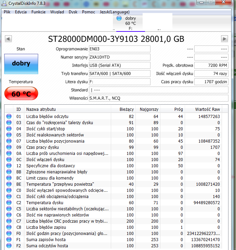Click status icon for 09 Czas pracy dysku

click(x=9, y=147)
